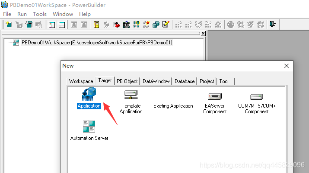Select the Existing Application item

[173, 106]
